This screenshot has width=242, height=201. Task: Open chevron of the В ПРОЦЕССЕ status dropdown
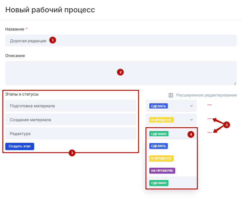(191, 120)
